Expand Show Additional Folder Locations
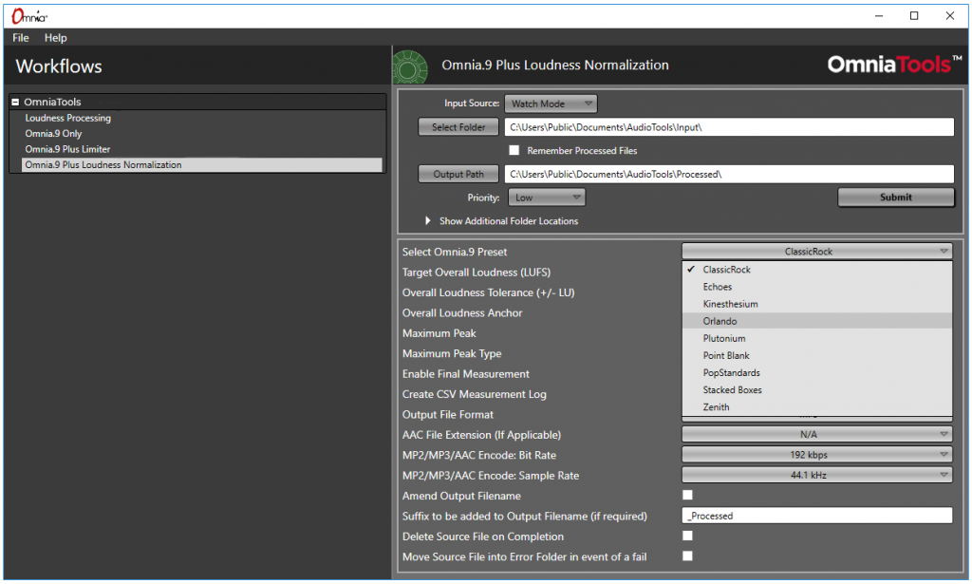 click(x=429, y=221)
